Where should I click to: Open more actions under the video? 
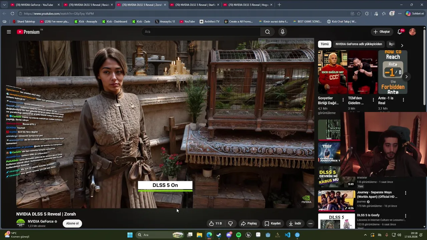pyautogui.click(x=310, y=223)
